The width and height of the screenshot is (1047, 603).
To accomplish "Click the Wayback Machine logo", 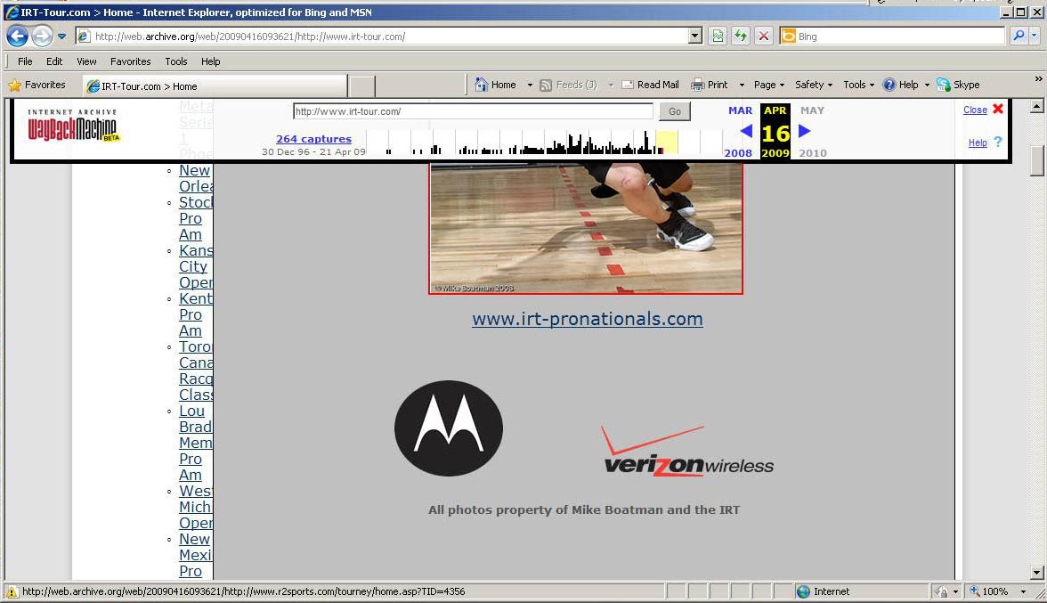I will coord(73,126).
